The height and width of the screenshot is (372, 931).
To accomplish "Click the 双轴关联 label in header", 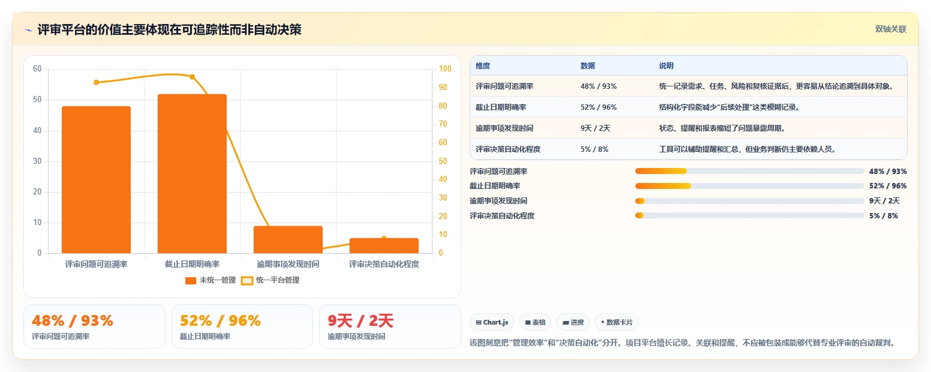I will (x=890, y=29).
